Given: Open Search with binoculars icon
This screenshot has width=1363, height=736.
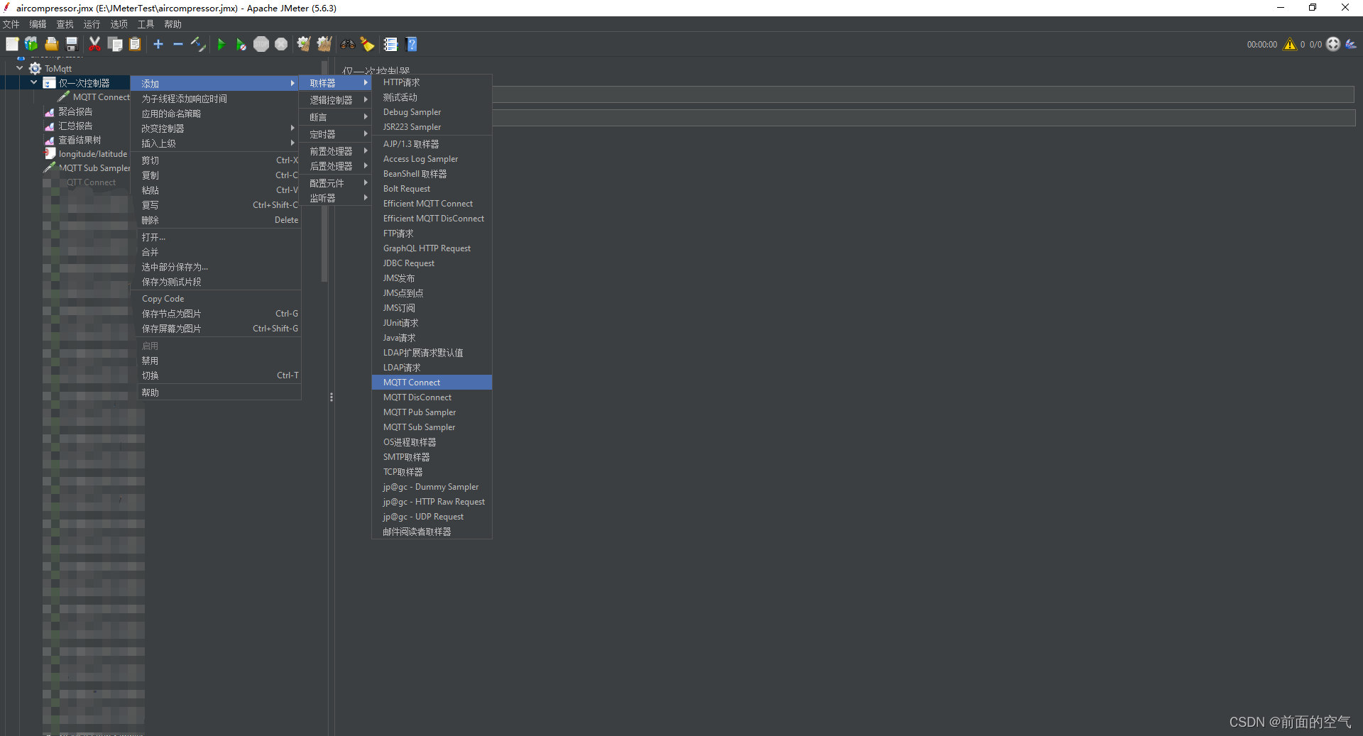Looking at the screenshot, I should click(347, 44).
